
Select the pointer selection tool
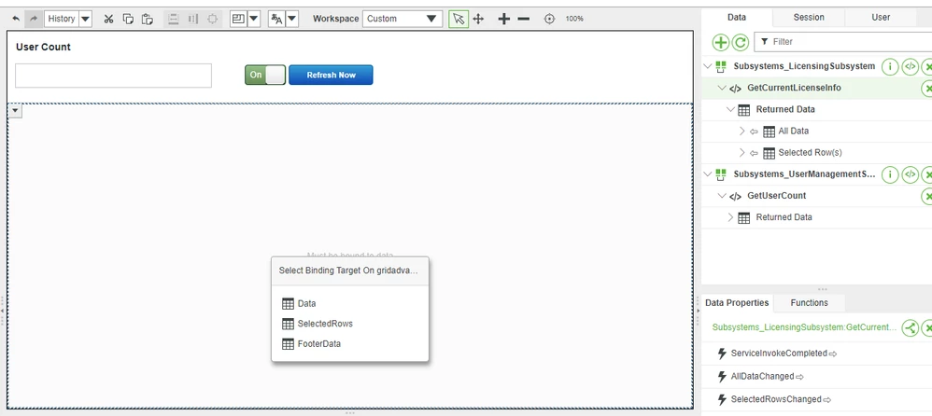click(x=459, y=19)
